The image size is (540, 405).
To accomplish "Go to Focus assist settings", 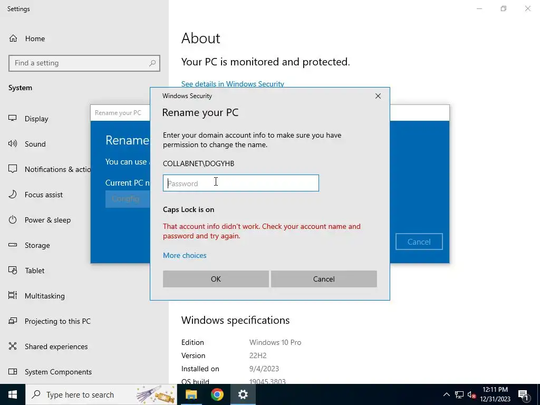I will 43,195.
